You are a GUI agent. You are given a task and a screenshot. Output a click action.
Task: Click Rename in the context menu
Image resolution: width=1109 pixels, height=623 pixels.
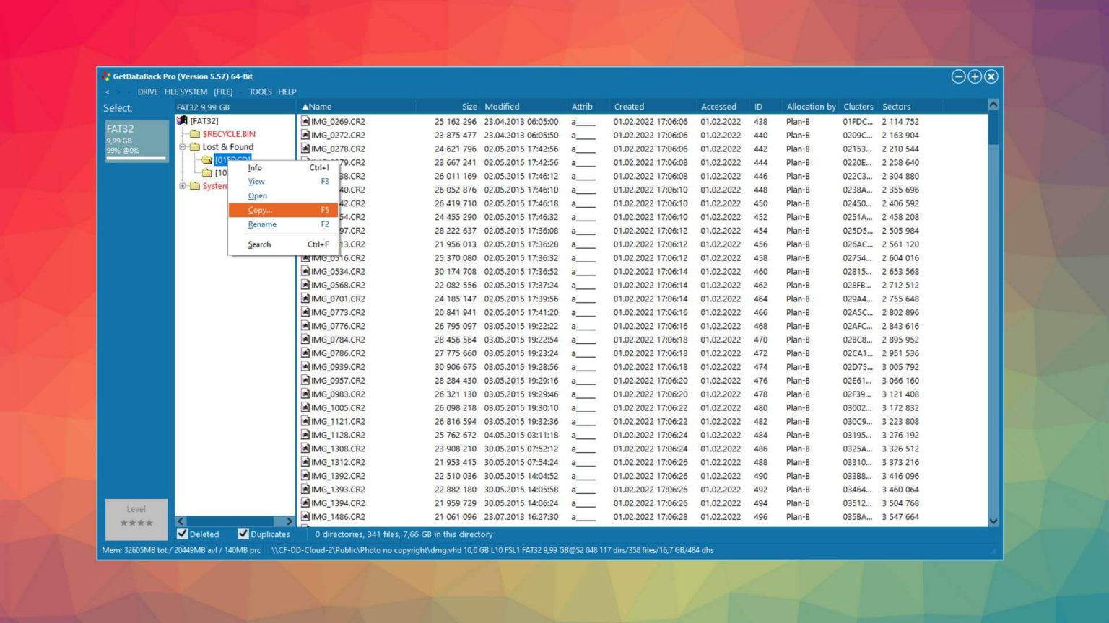261,224
